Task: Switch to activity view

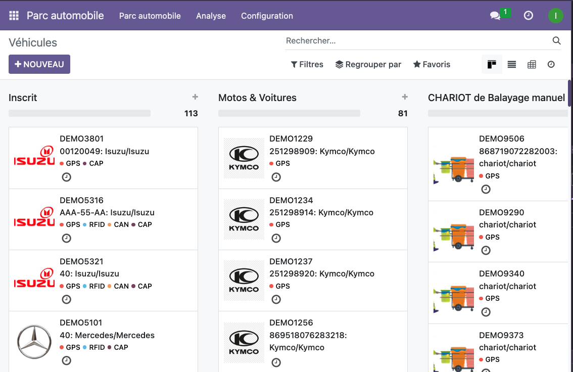Action: tap(551, 65)
